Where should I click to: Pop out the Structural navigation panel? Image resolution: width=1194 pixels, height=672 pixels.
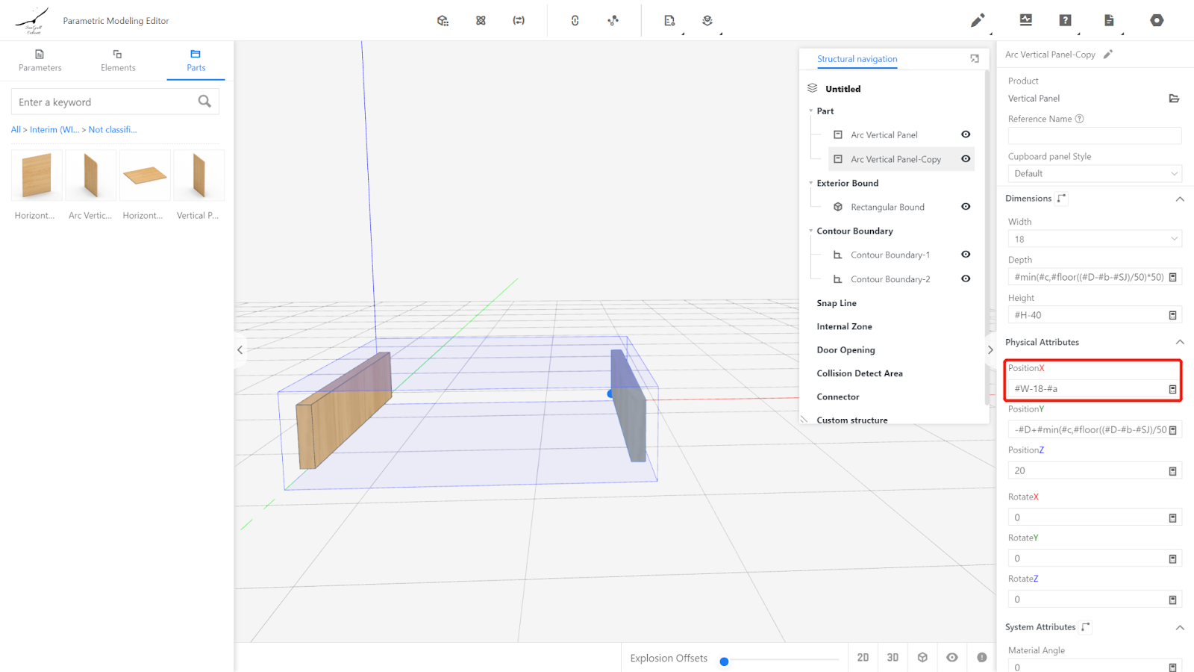pyautogui.click(x=974, y=59)
